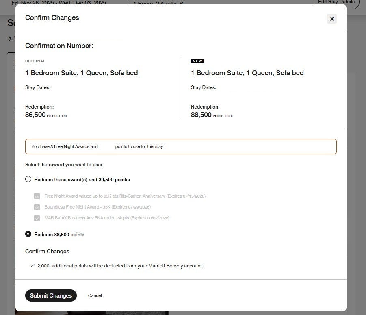Click the accessibility icon near the page heading
The image size is (366, 315).
tap(10, 38)
